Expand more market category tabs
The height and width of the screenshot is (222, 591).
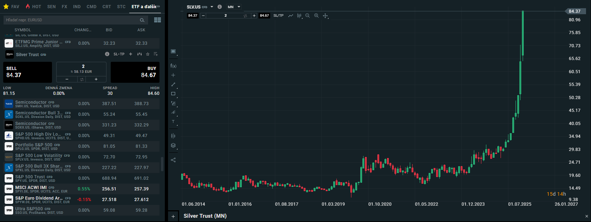(158, 6)
